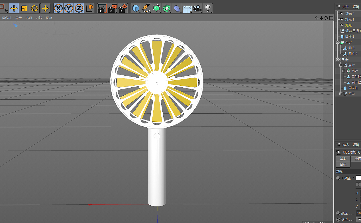Switch to the 目标 tab
The image size is (361, 223).
[x=343, y=164]
